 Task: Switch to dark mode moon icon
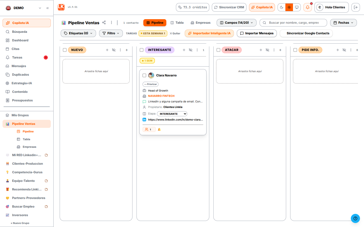(x=282, y=7)
